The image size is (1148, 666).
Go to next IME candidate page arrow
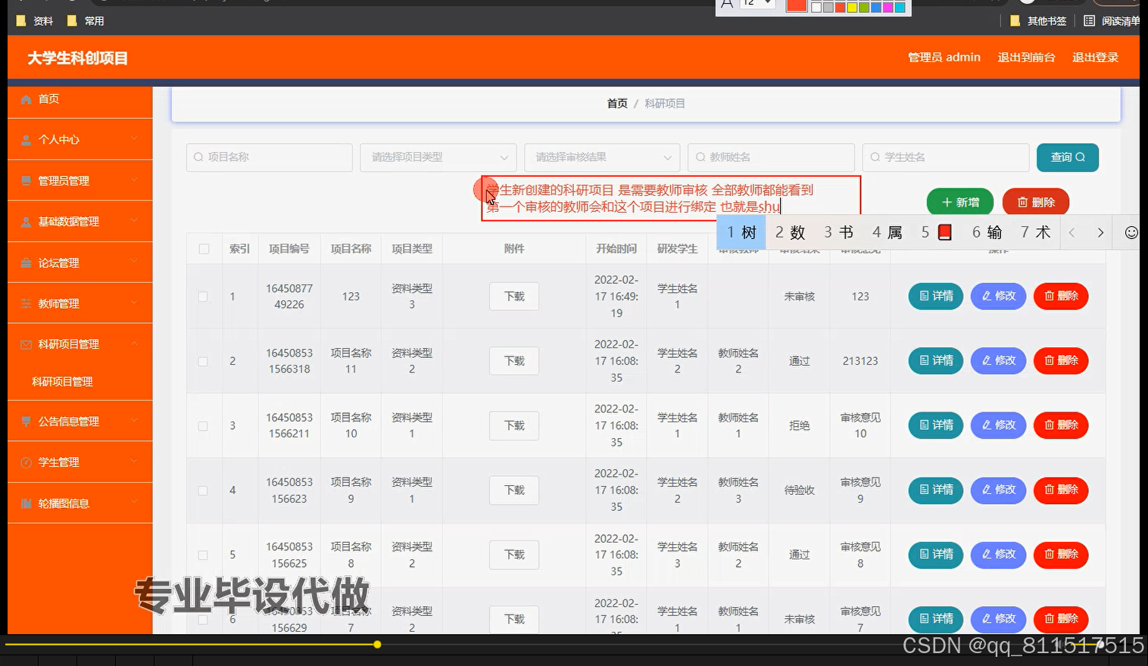(x=1100, y=232)
